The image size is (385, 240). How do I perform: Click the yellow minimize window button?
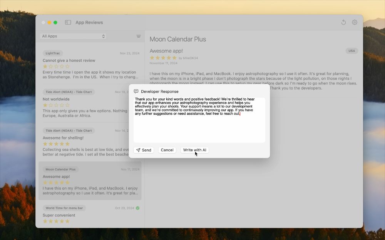point(49,23)
